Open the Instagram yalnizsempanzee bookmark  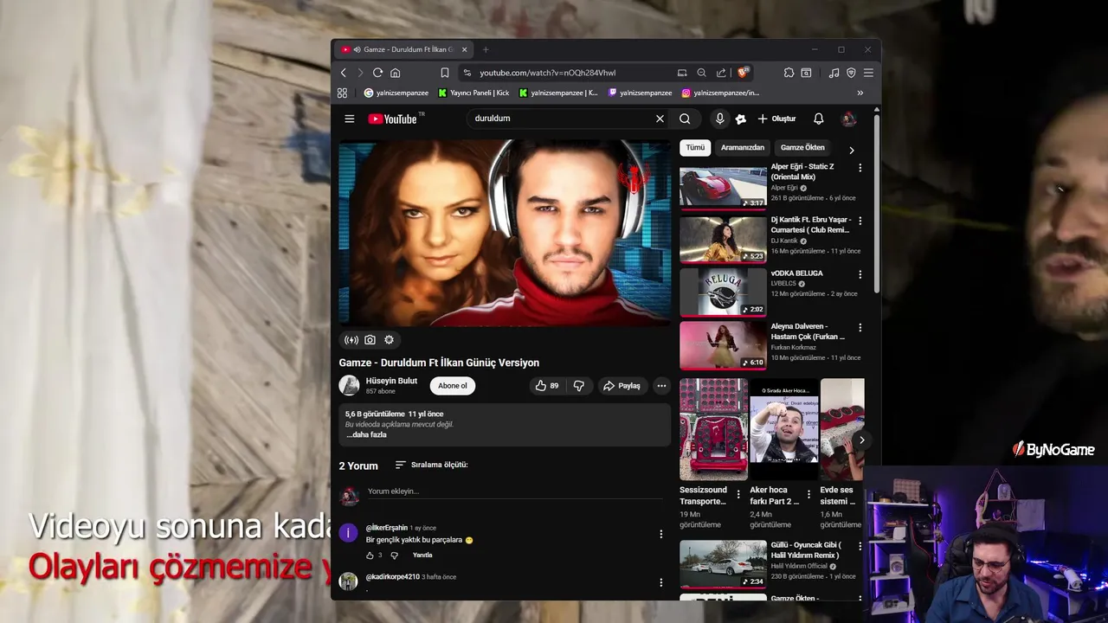coord(720,93)
